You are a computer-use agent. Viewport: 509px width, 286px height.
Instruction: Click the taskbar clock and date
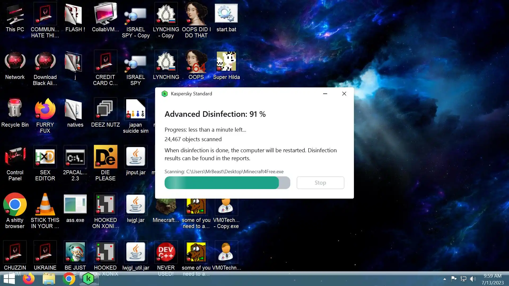[492, 279]
